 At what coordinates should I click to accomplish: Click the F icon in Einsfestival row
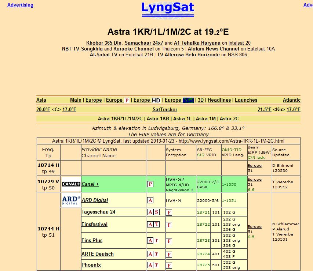169,225
